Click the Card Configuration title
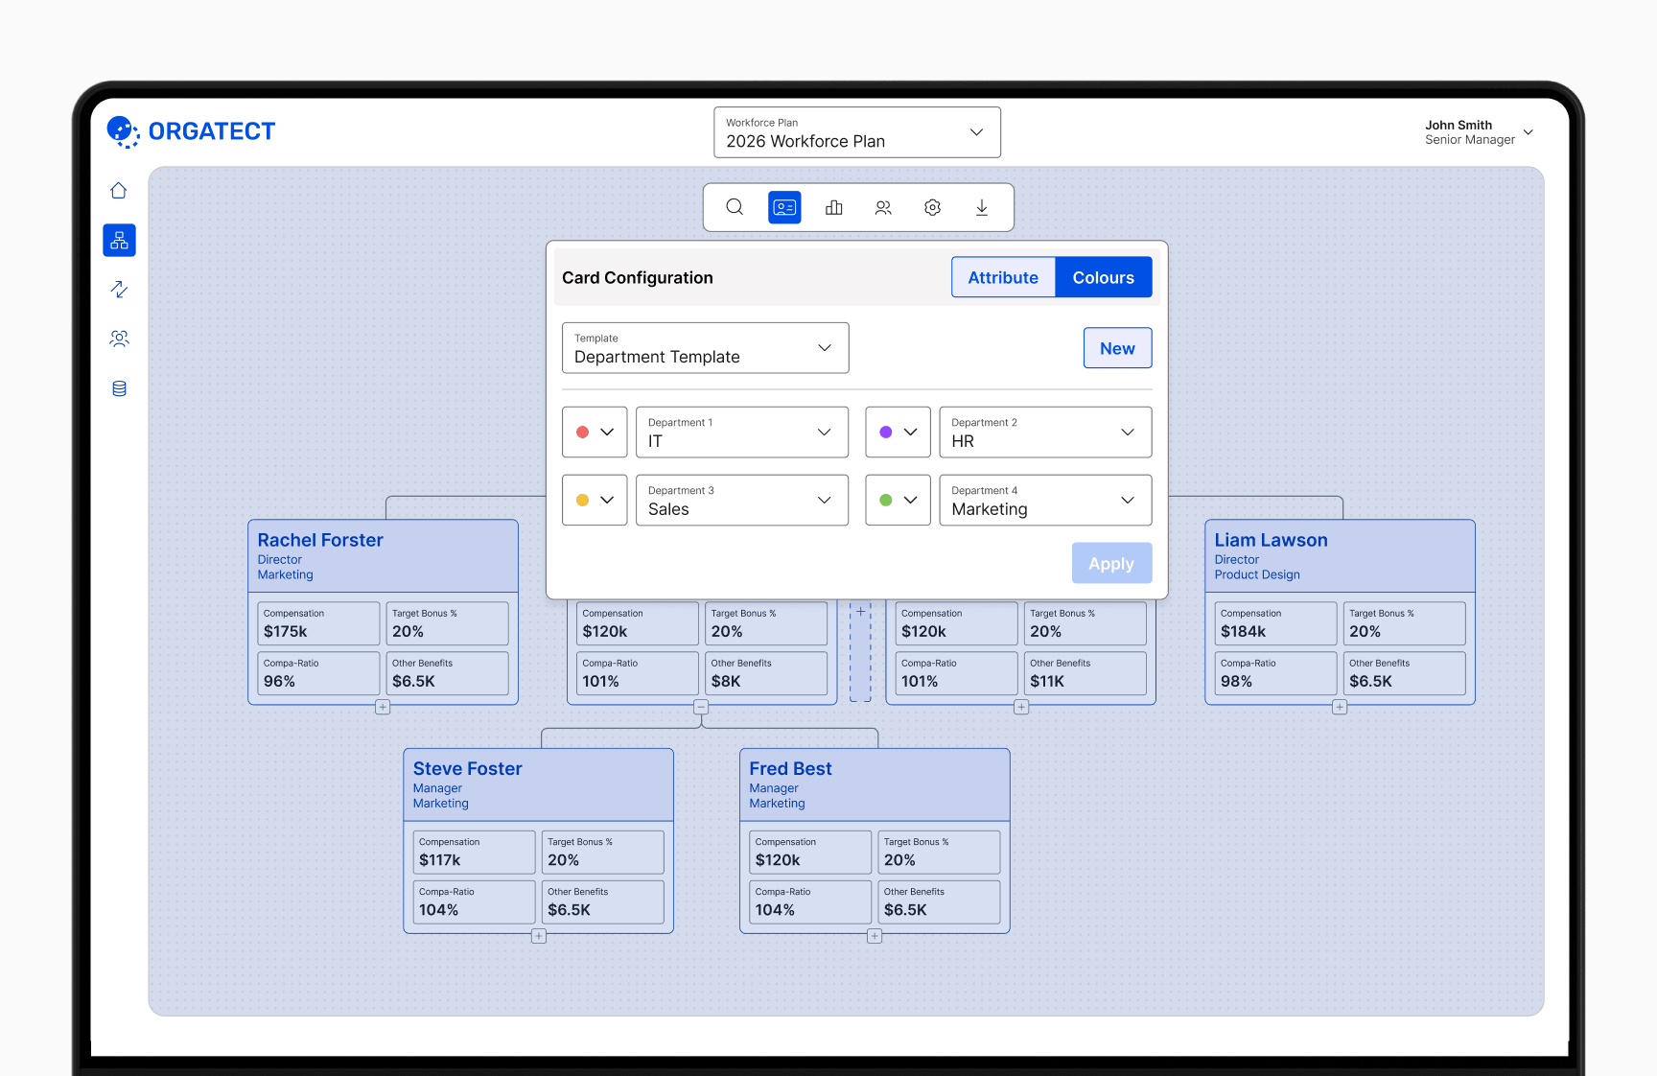Screen dimensions: 1657x1076 coord(638,278)
